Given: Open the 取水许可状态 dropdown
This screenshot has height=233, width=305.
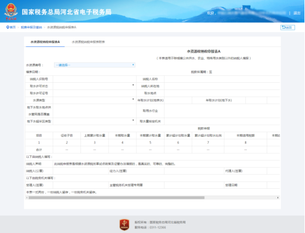Looking at the screenshot, I should tap(95, 86).
